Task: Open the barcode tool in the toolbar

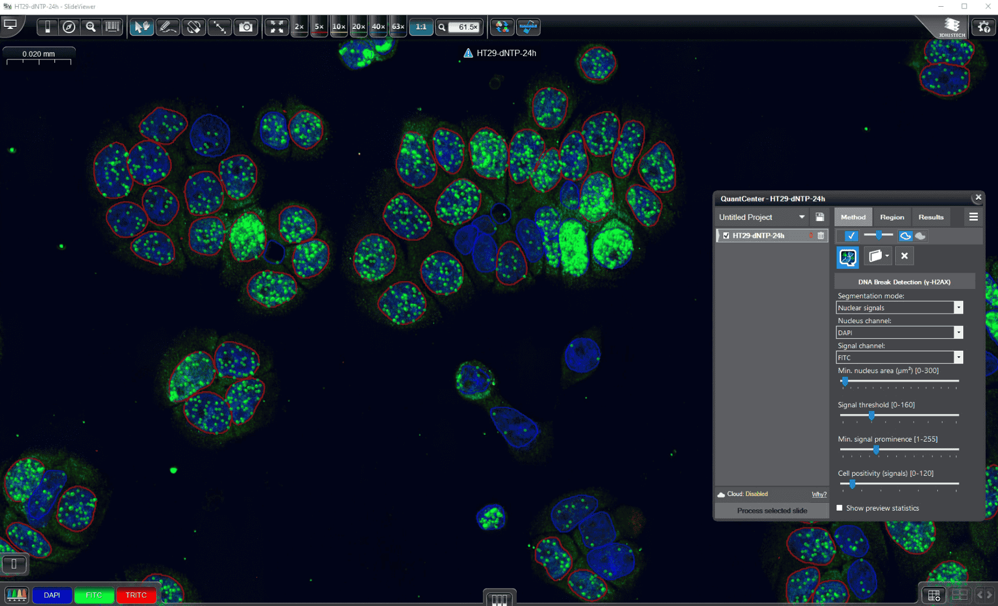Action: click(113, 27)
